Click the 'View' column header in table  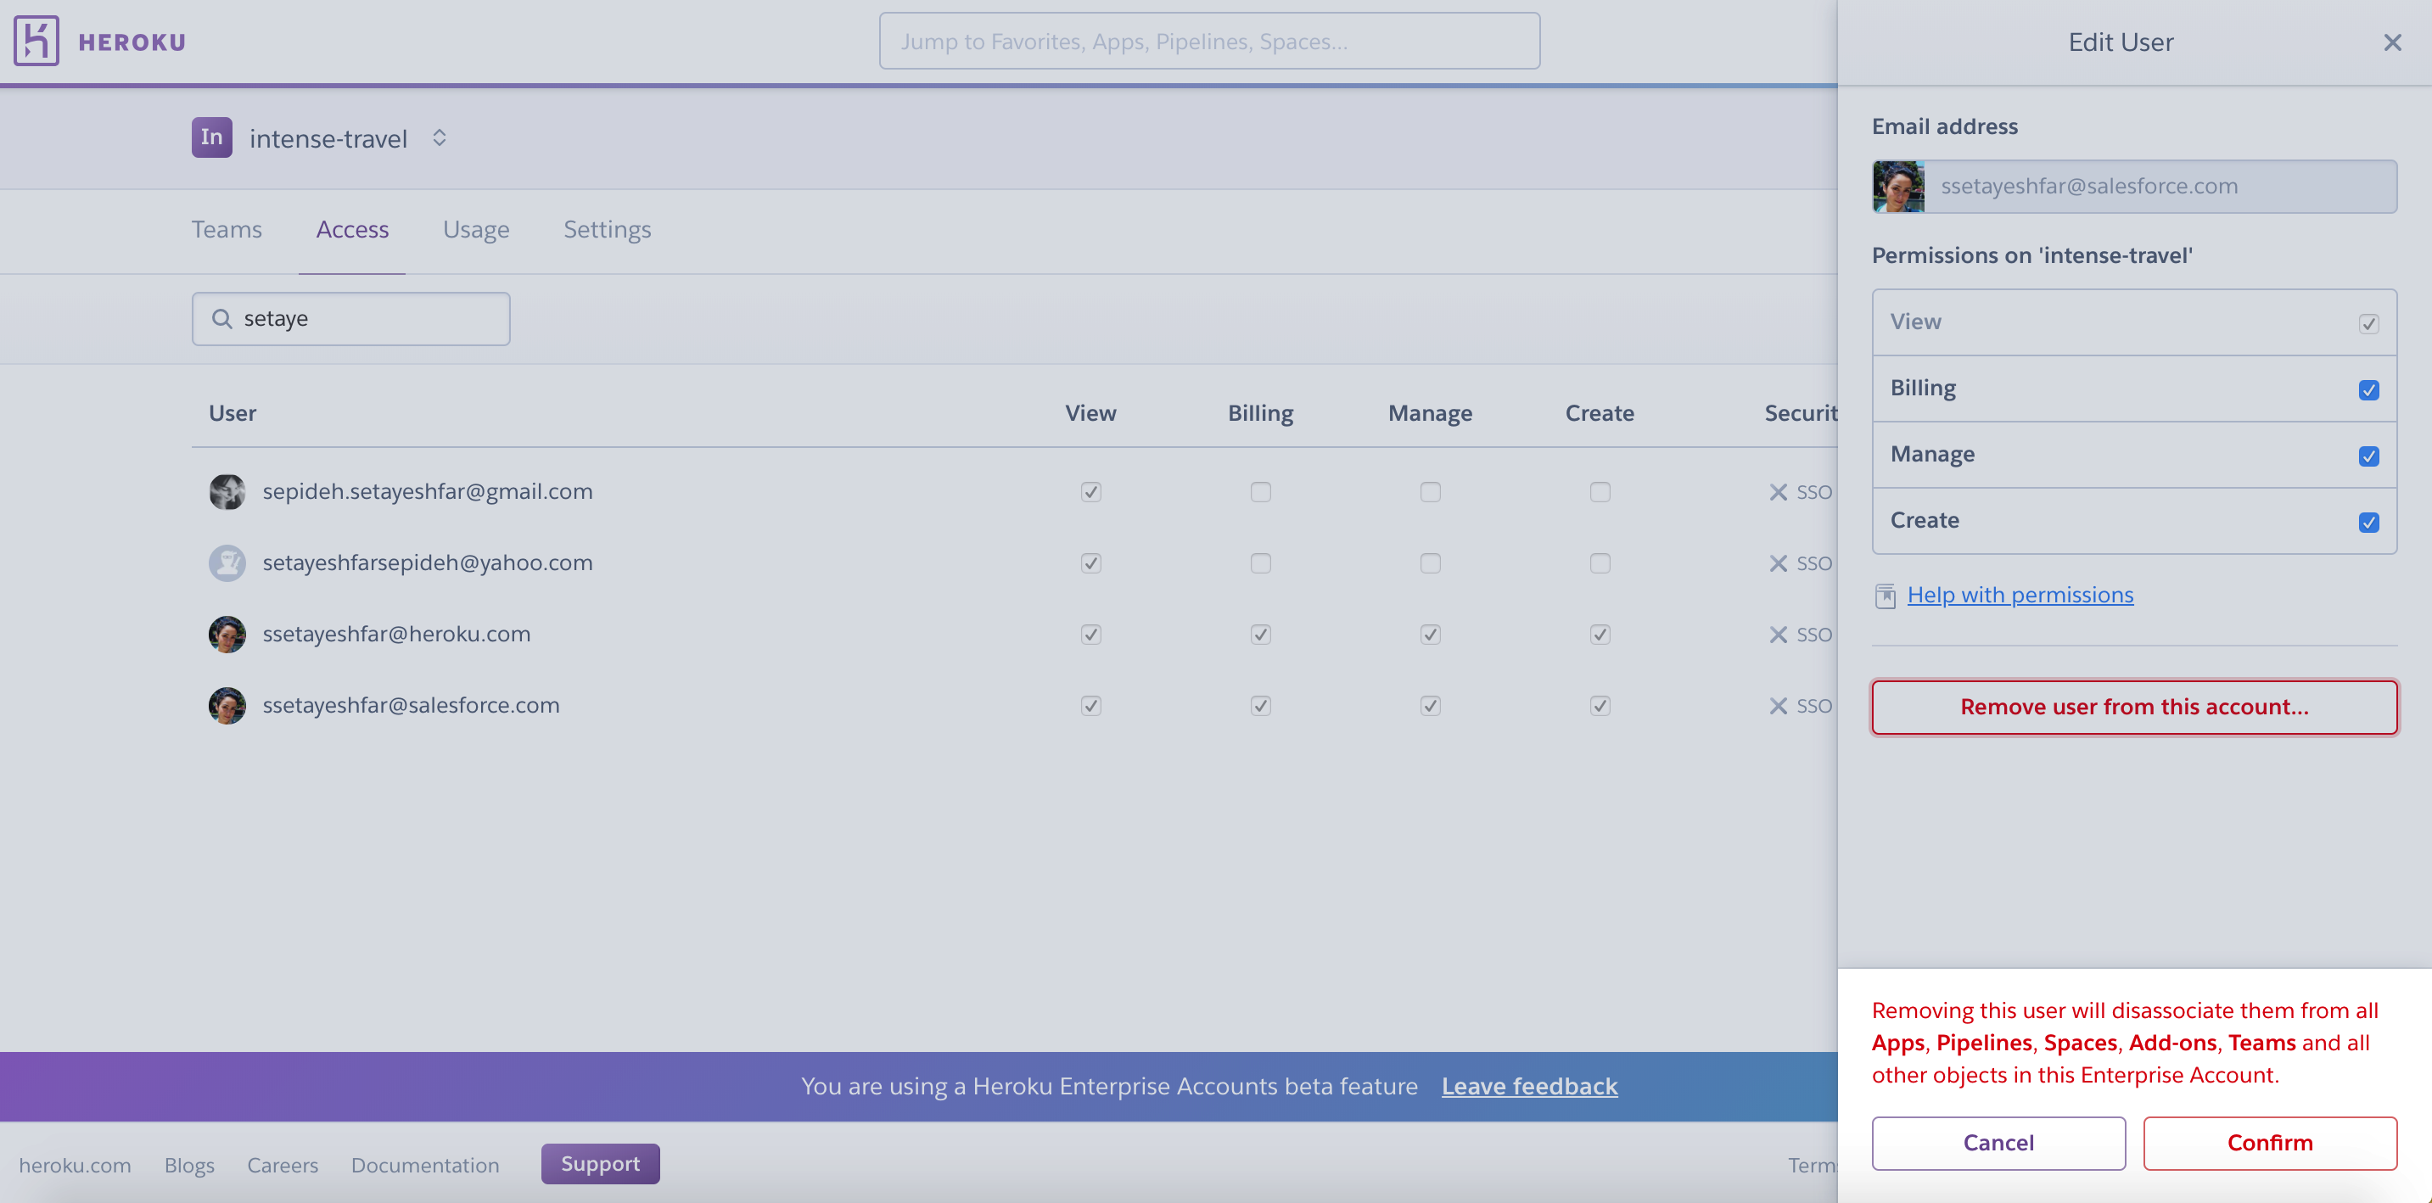(1090, 413)
